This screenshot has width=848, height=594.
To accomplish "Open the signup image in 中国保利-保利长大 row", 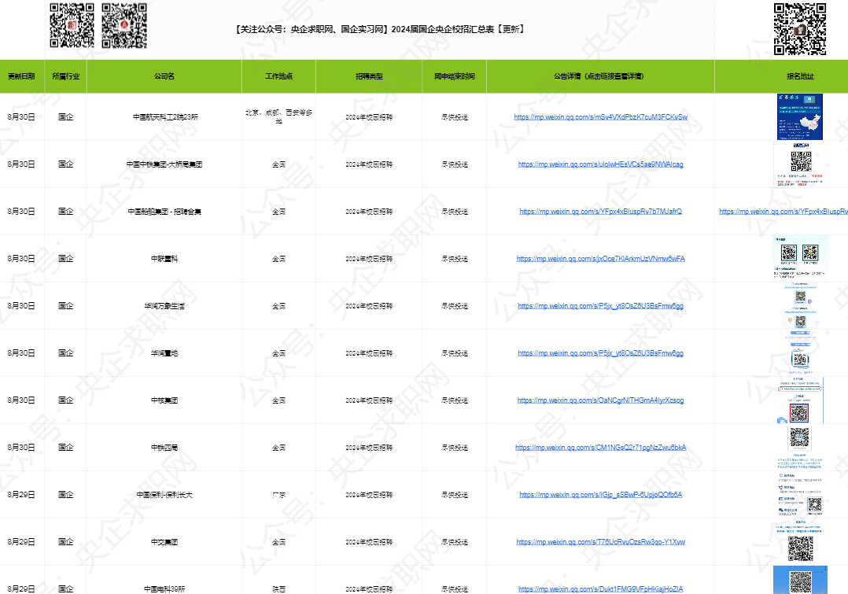I will (801, 494).
